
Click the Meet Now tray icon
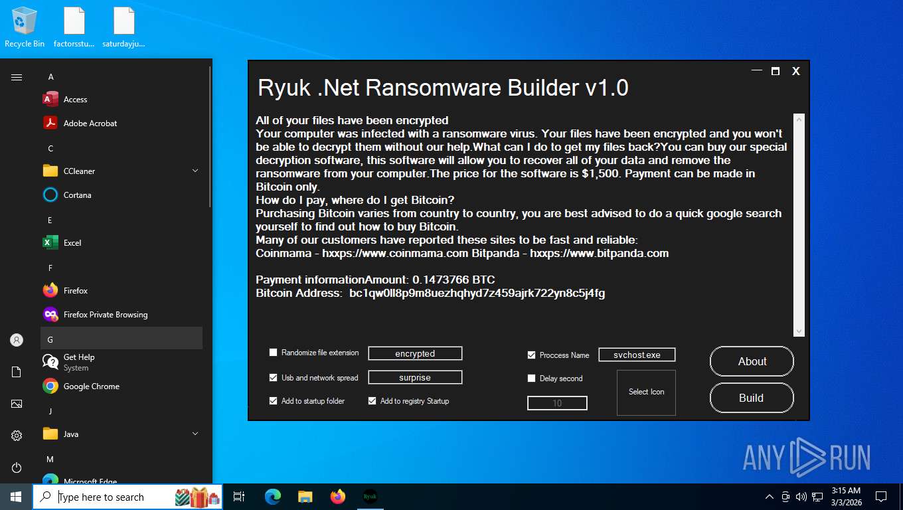tap(785, 497)
